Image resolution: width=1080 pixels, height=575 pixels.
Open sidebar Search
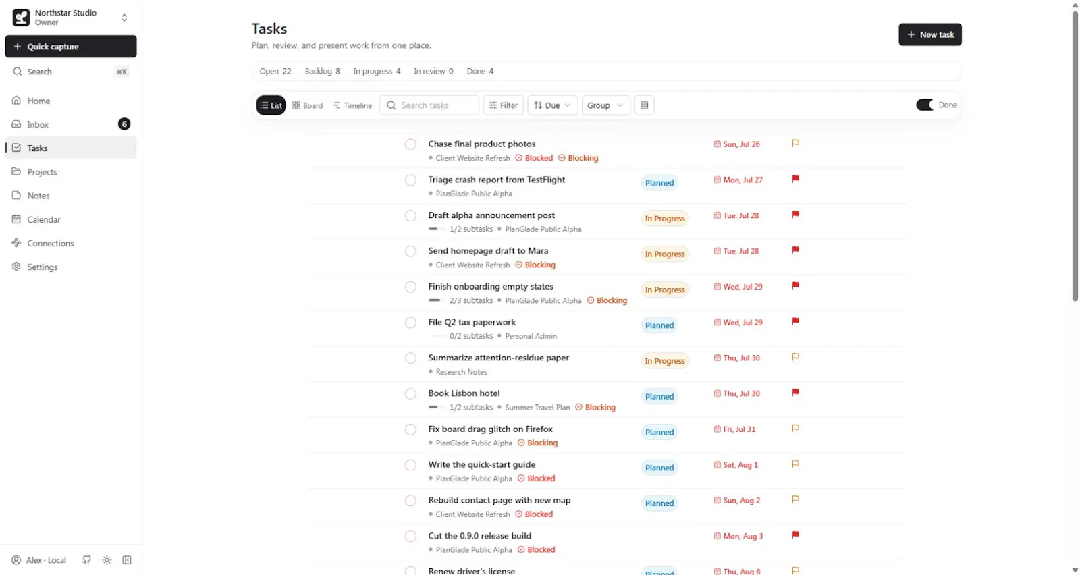tap(71, 72)
